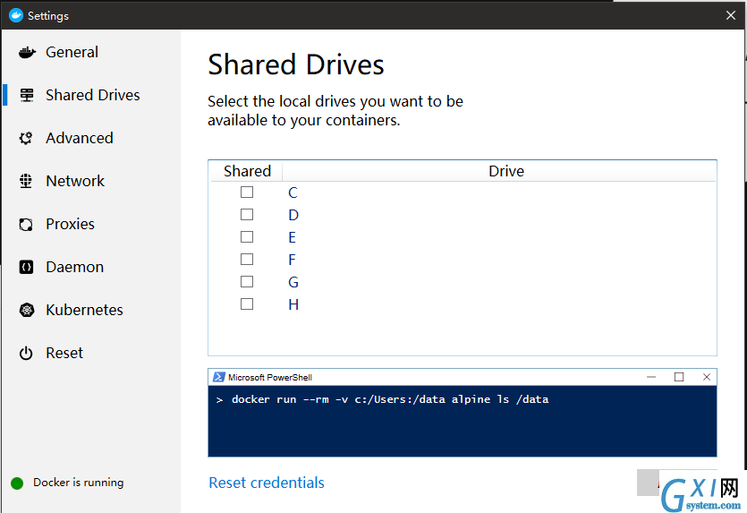The height and width of the screenshot is (513, 747).
Task: Click the Docker whale icon in title bar
Action: coord(16,15)
